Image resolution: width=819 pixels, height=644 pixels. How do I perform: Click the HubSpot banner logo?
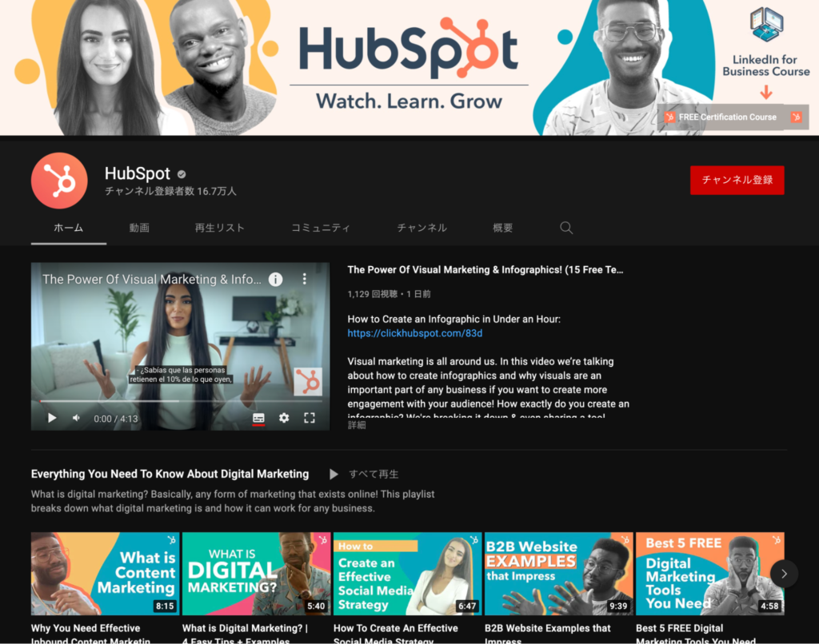click(x=409, y=48)
